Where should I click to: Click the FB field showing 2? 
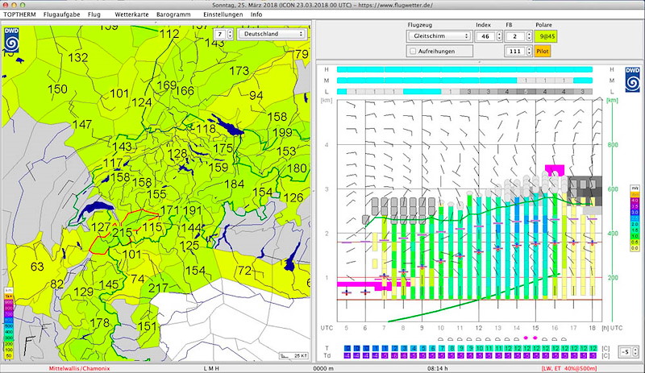tap(515, 36)
